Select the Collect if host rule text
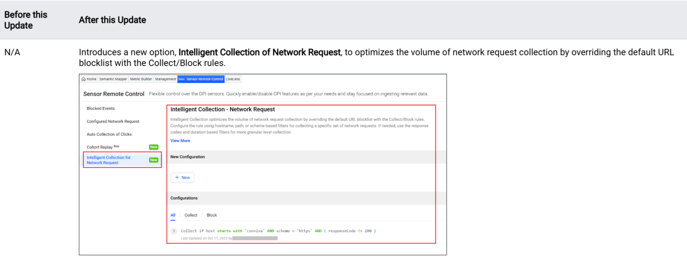This screenshot has height=261, width=687. coord(278,231)
